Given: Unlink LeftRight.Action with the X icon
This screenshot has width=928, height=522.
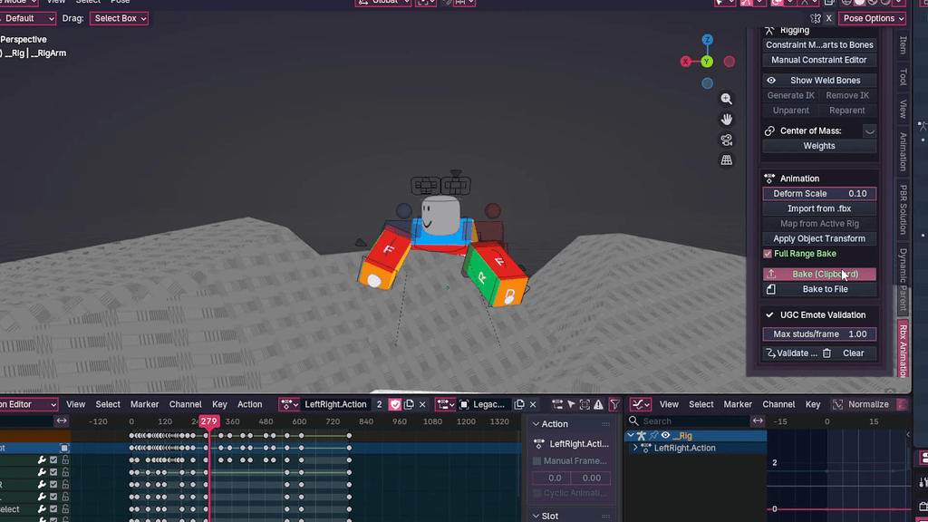Looking at the screenshot, I should [x=422, y=404].
